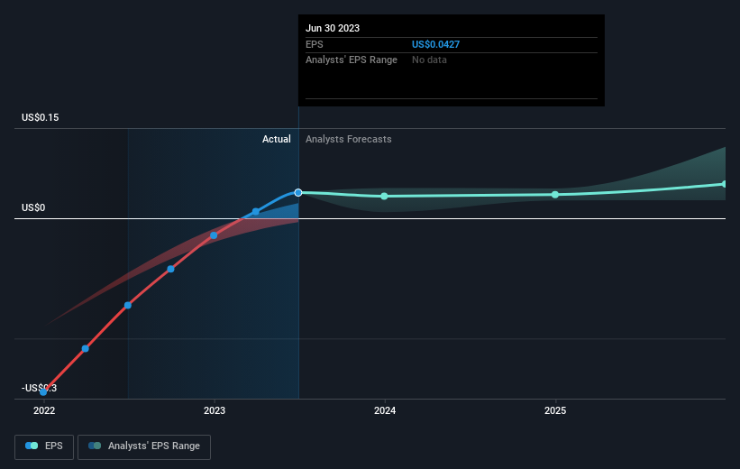
Task: Click the Jun 30 2023 tooltip date
Action: click(333, 28)
